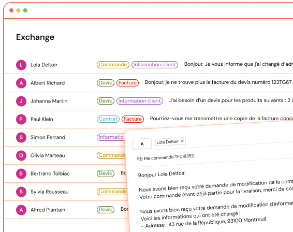Click Johanna Martin's avatar icon

(x=21, y=101)
